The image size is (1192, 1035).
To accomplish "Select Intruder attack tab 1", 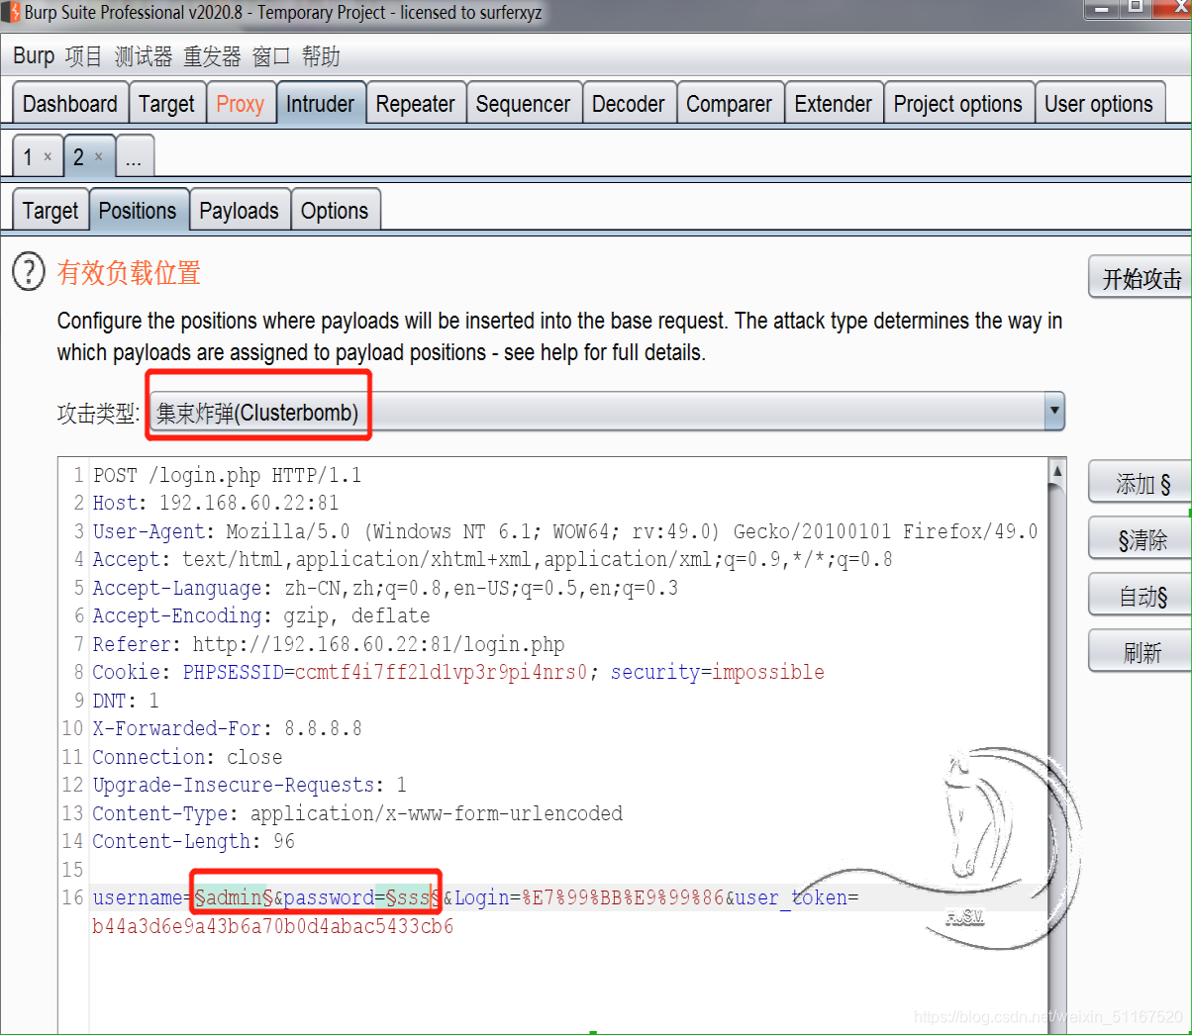I will coord(29,156).
